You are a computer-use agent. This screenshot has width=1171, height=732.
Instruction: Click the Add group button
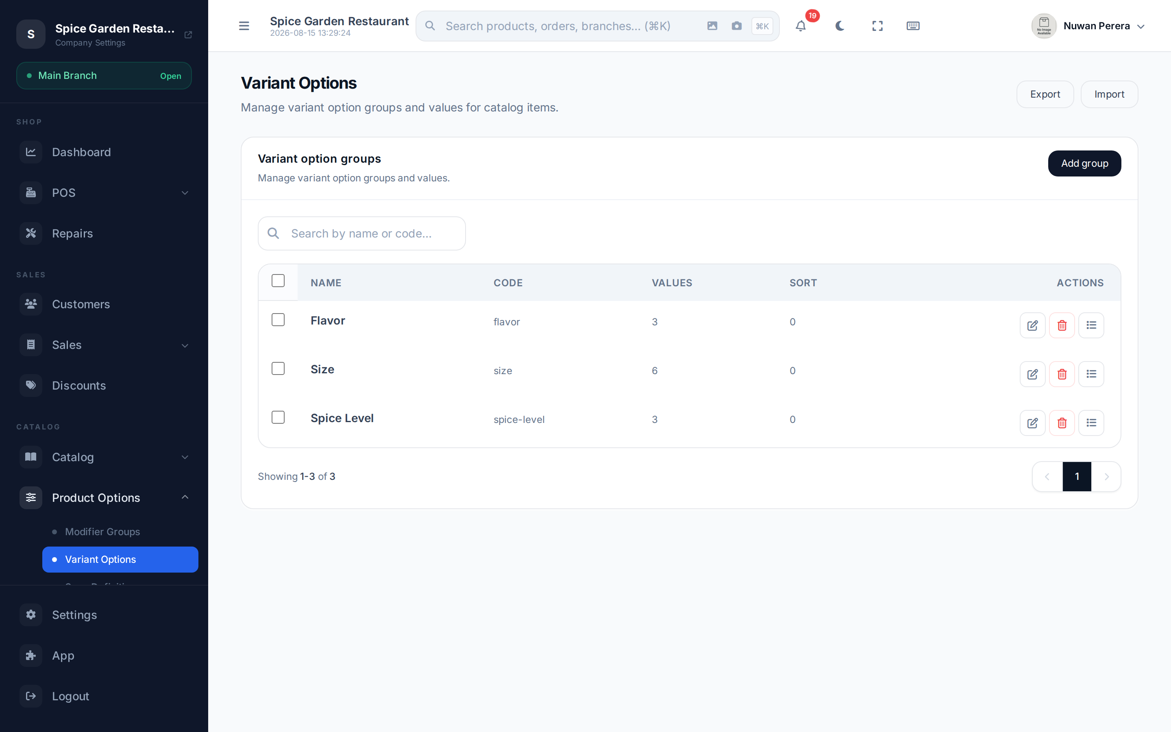coord(1084,163)
